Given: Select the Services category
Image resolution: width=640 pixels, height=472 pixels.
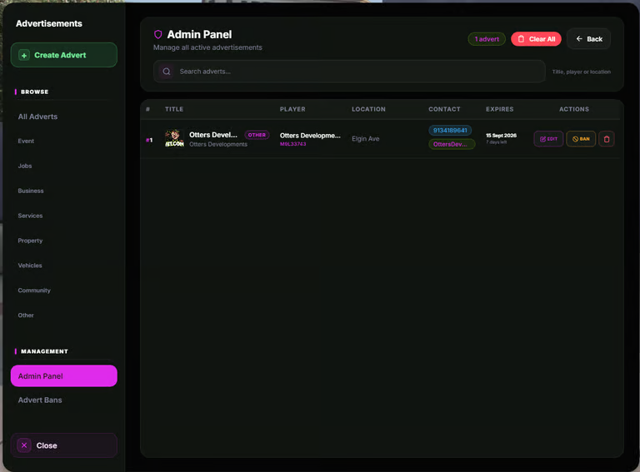Looking at the screenshot, I should [30, 216].
